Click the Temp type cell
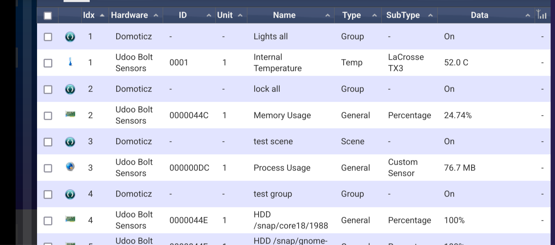The width and height of the screenshot is (555, 245). pos(352,63)
